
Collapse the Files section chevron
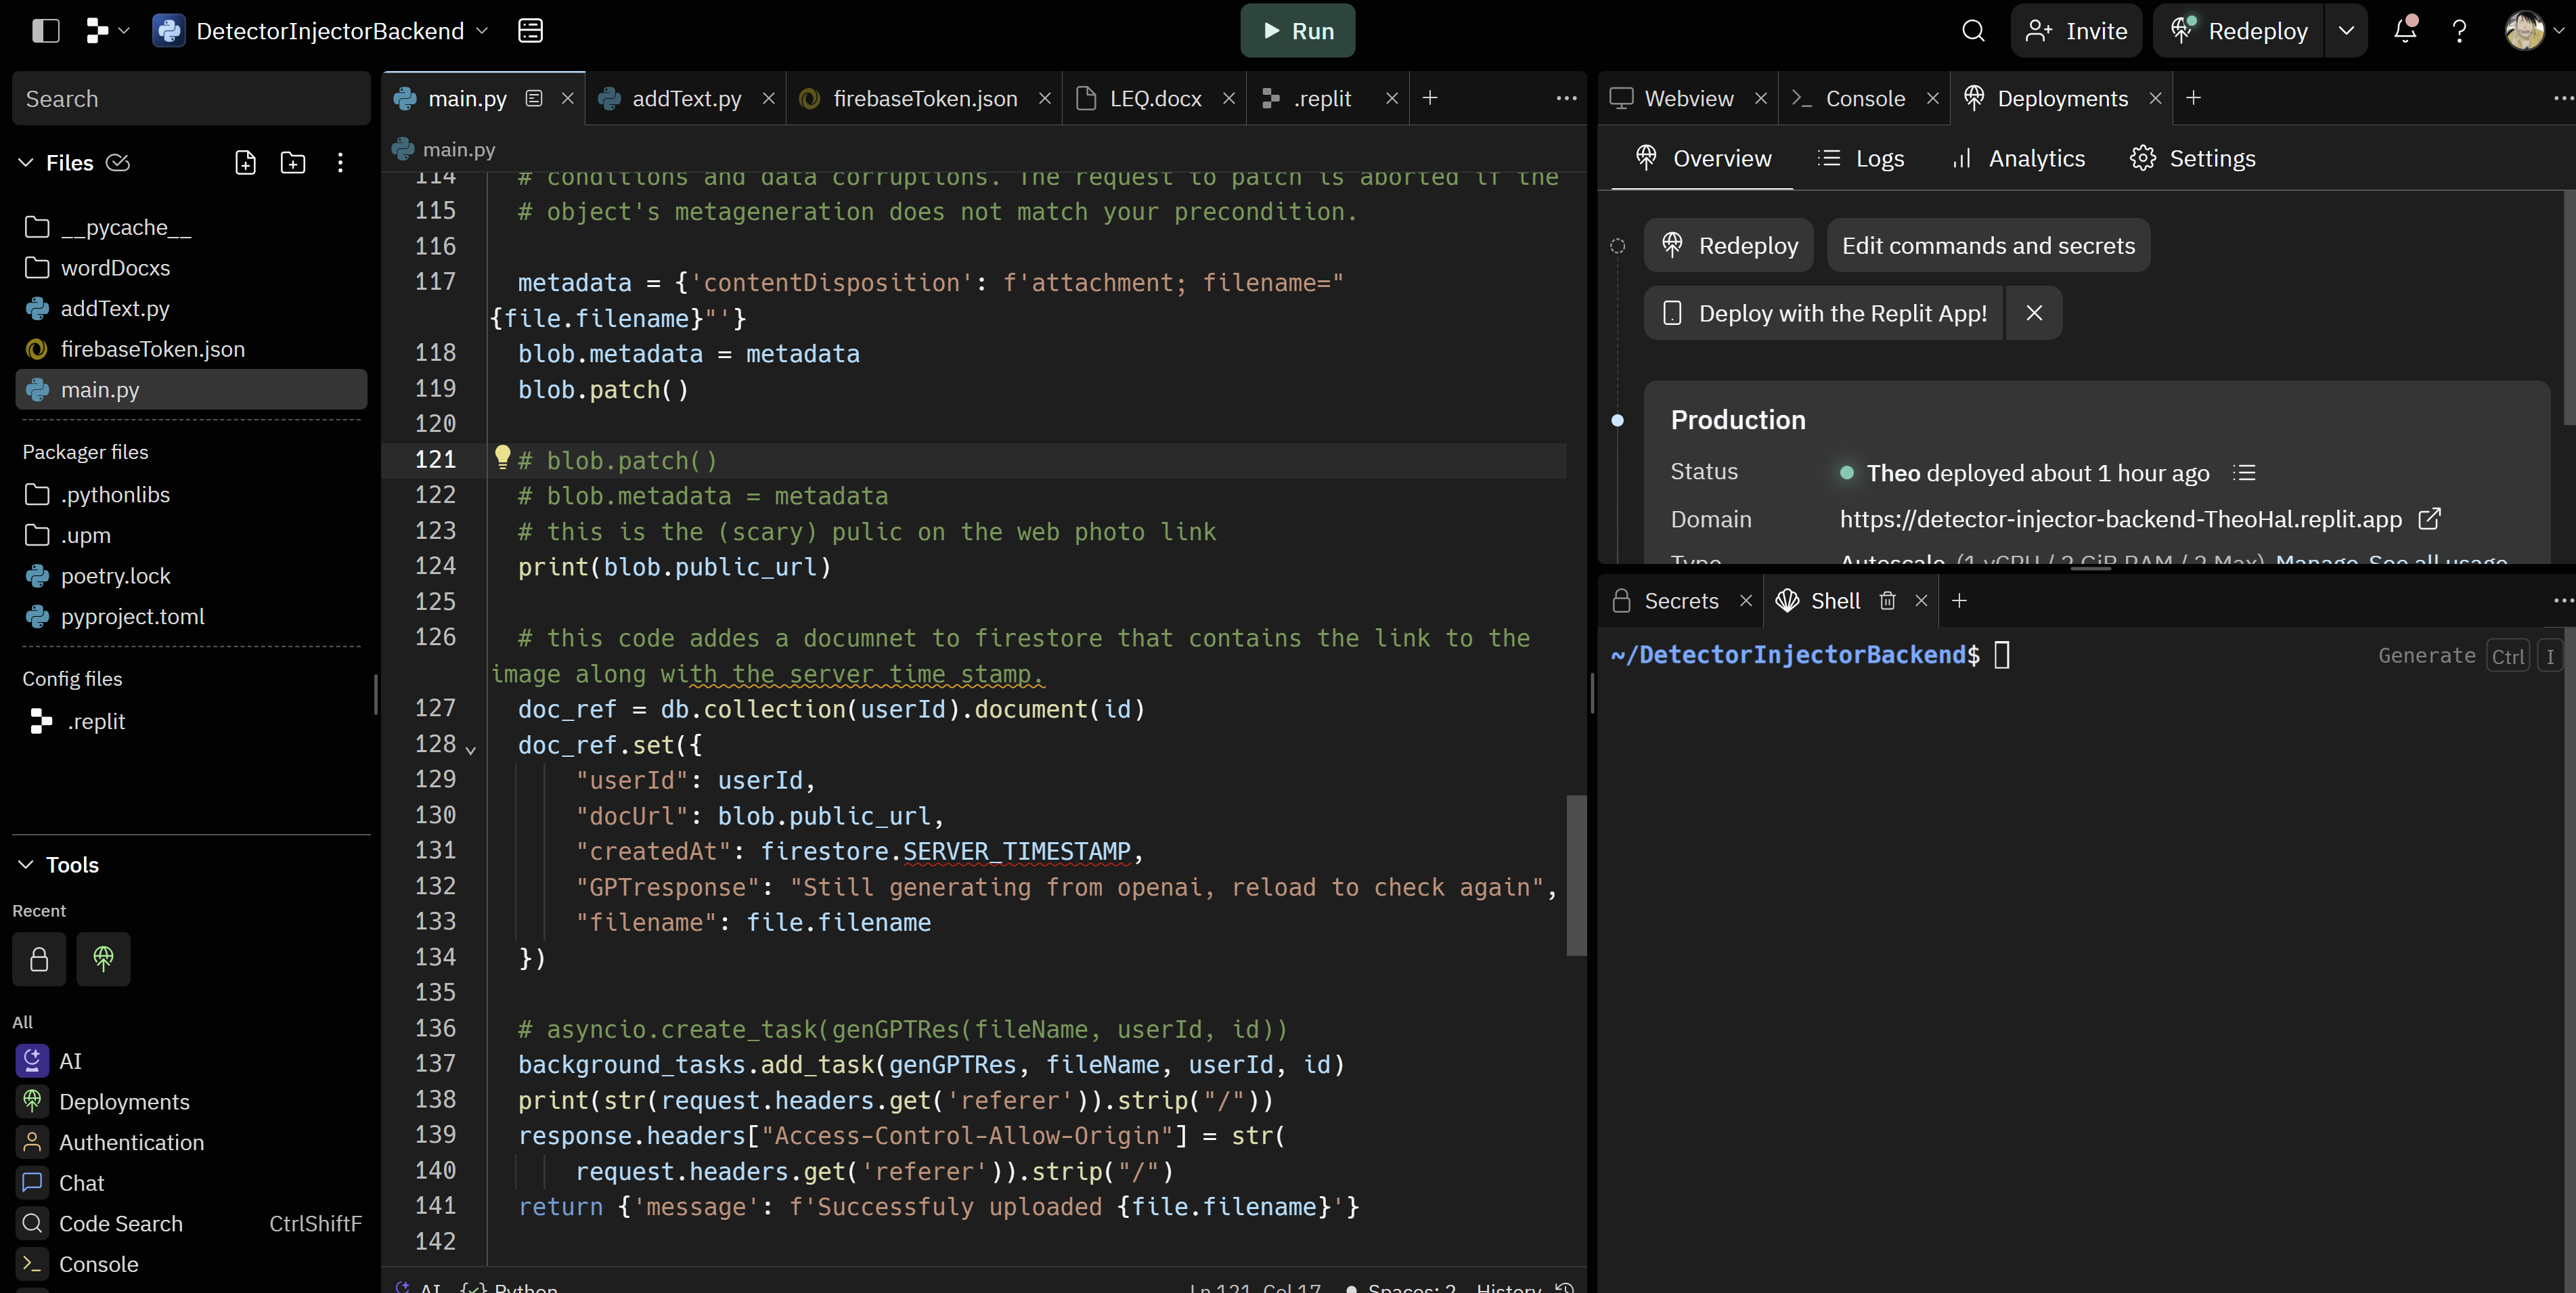(x=26, y=163)
